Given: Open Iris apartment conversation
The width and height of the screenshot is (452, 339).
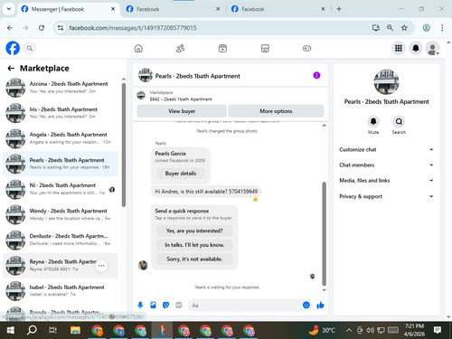Looking at the screenshot, I should (x=61, y=113).
